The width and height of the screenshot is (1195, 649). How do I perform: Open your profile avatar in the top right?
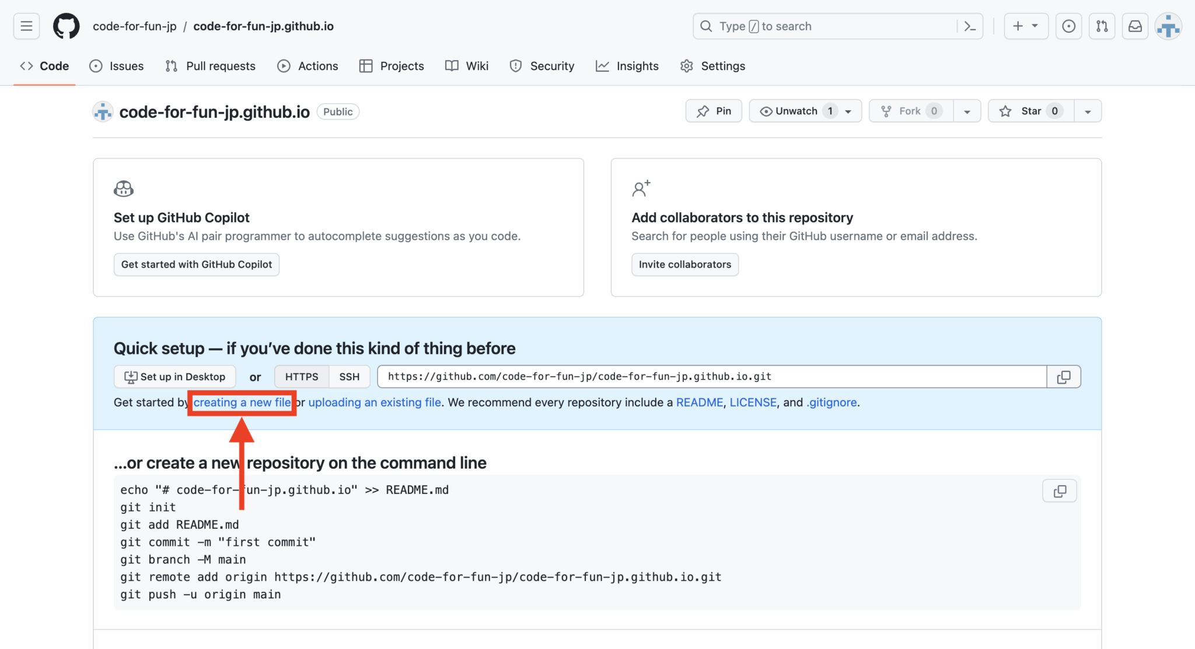1168,26
